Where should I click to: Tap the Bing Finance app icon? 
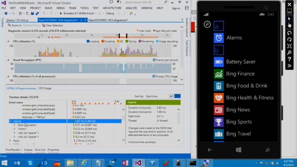219,74
